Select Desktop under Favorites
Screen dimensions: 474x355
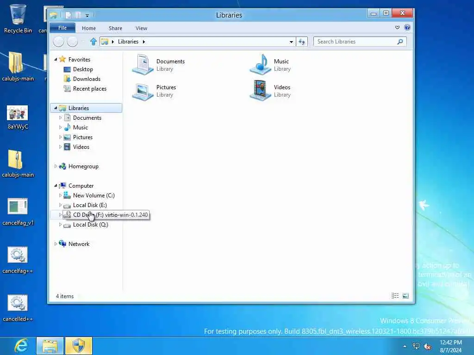point(83,69)
